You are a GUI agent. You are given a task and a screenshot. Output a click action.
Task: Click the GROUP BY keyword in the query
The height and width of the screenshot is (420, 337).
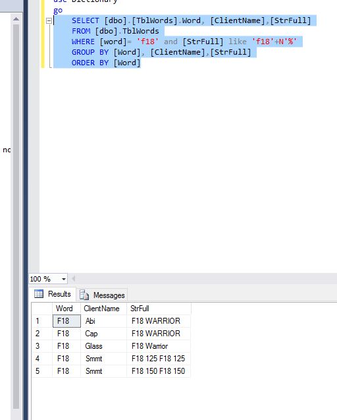click(90, 52)
